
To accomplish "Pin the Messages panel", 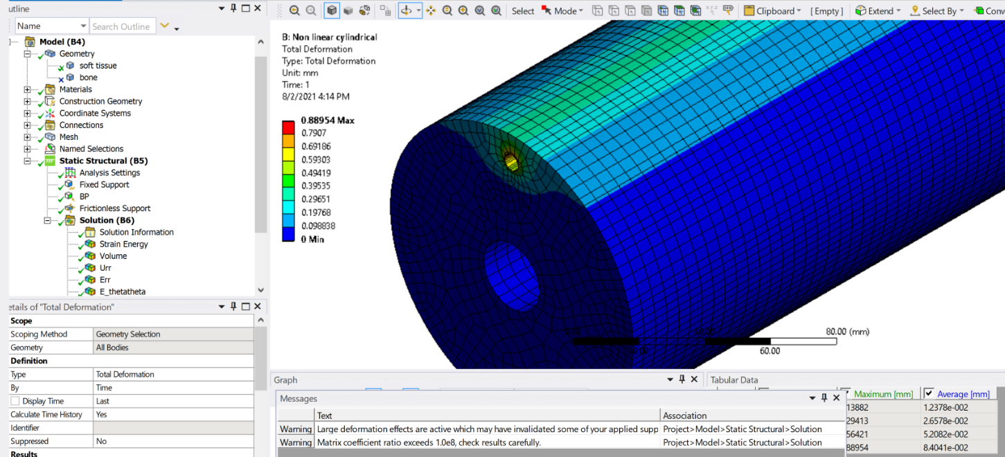I will click(x=824, y=398).
